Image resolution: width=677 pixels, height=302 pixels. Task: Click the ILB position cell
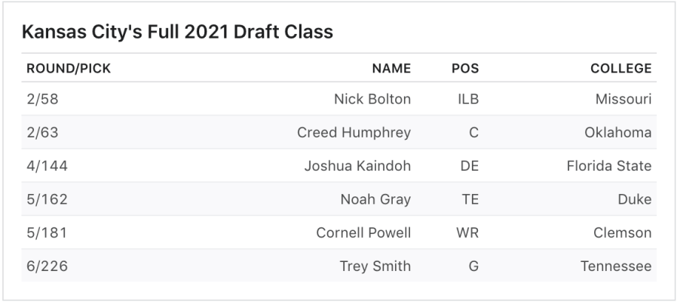pos(468,99)
